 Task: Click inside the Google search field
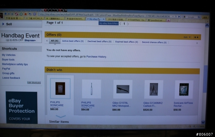click(x=191, y=17)
